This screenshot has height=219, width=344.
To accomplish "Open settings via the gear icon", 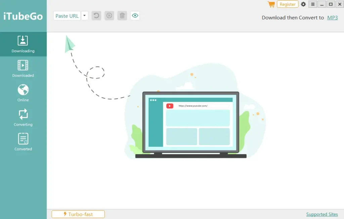I will tap(303, 4).
